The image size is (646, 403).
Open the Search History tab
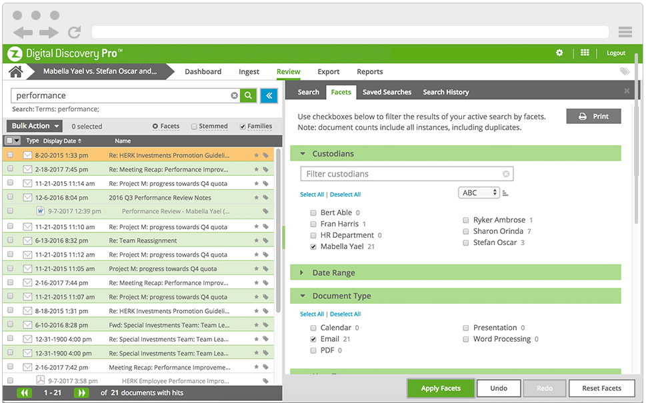446,92
